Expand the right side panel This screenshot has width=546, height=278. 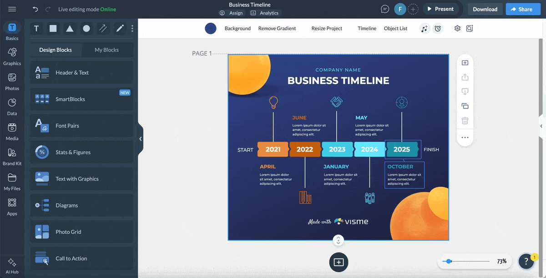[541, 126]
